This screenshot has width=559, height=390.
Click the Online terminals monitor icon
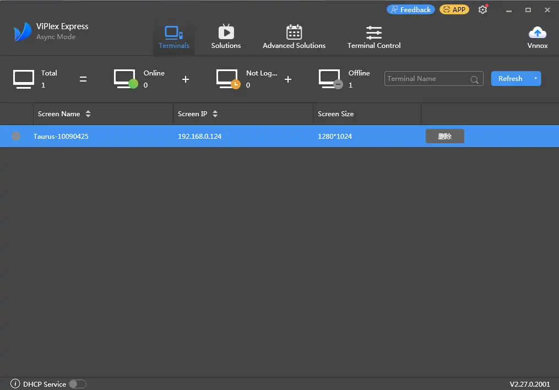click(125, 79)
